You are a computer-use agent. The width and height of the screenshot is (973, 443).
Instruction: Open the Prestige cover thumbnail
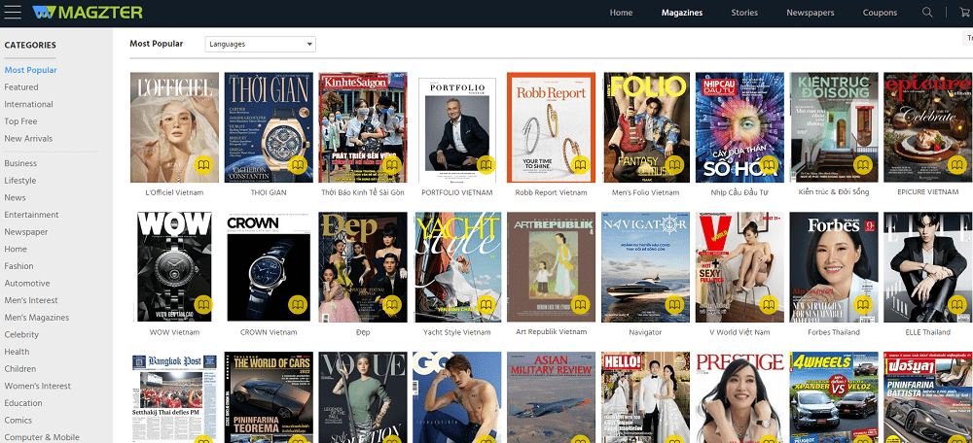click(739, 397)
